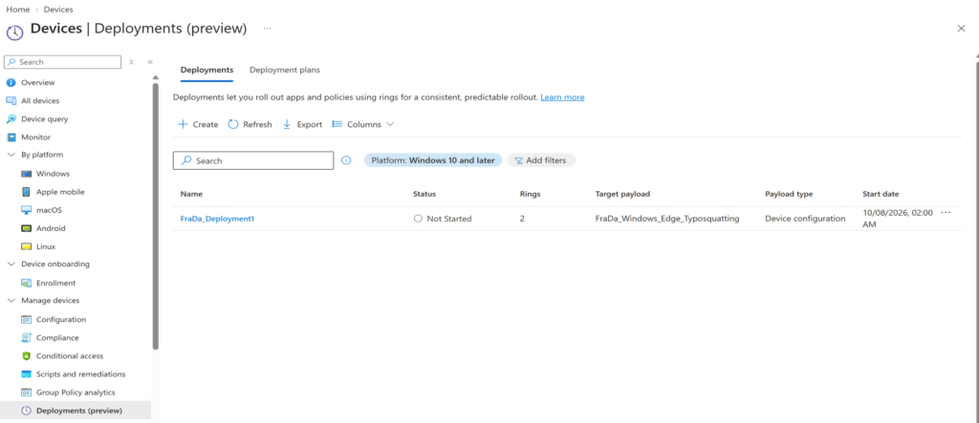Collapse the Manage devices section
Image resolution: width=979 pixels, height=423 pixels.
pos(11,301)
